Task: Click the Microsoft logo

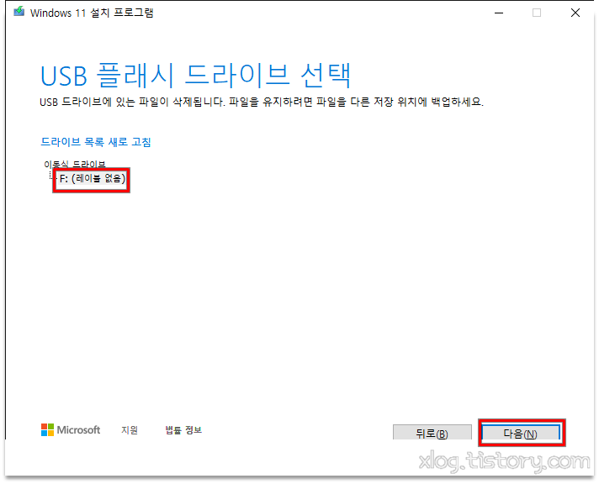Action: coord(71,429)
